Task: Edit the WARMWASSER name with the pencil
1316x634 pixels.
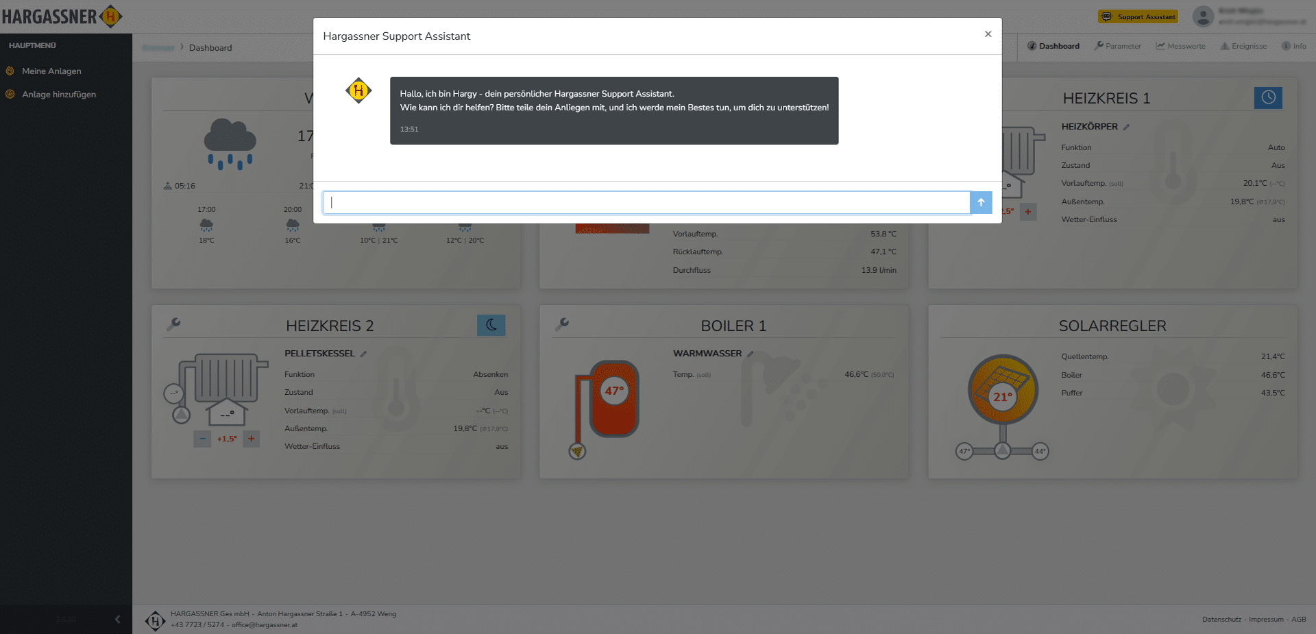Action: point(751,354)
